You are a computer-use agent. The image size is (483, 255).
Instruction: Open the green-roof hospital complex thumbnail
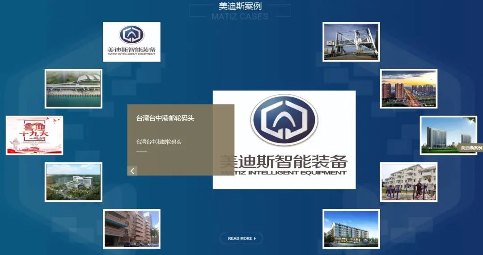click(x=73, y=182)
